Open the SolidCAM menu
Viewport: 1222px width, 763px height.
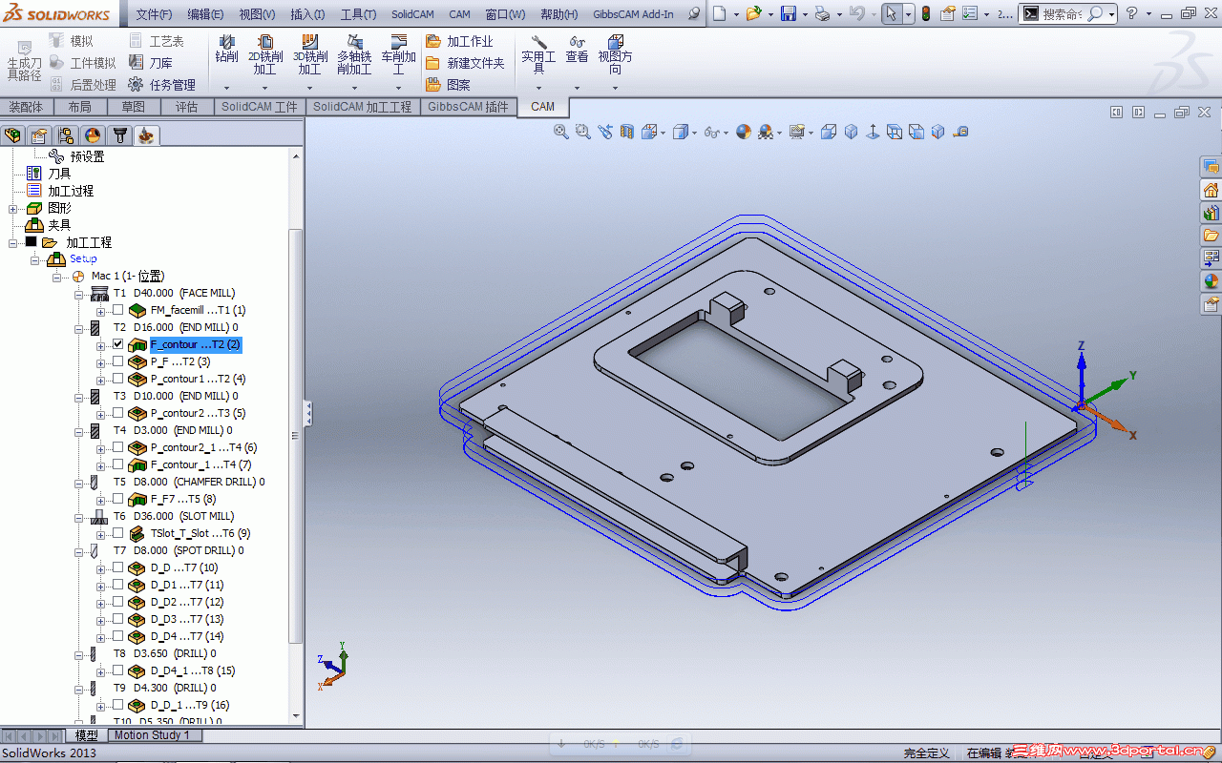click(412, 14)
